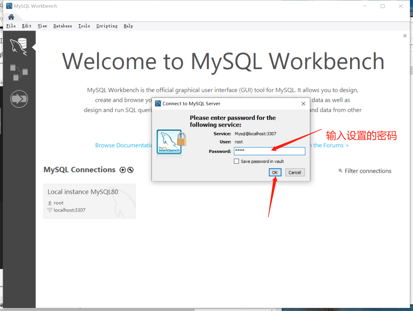
Task: Open the Scripting menu
Action: pyautogui.click(x=107, y=26)
